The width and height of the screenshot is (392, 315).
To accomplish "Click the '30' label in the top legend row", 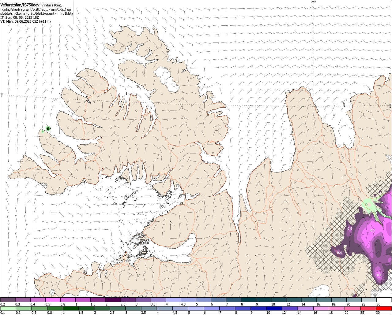I will pyautogui.click(x=378, y=304).
